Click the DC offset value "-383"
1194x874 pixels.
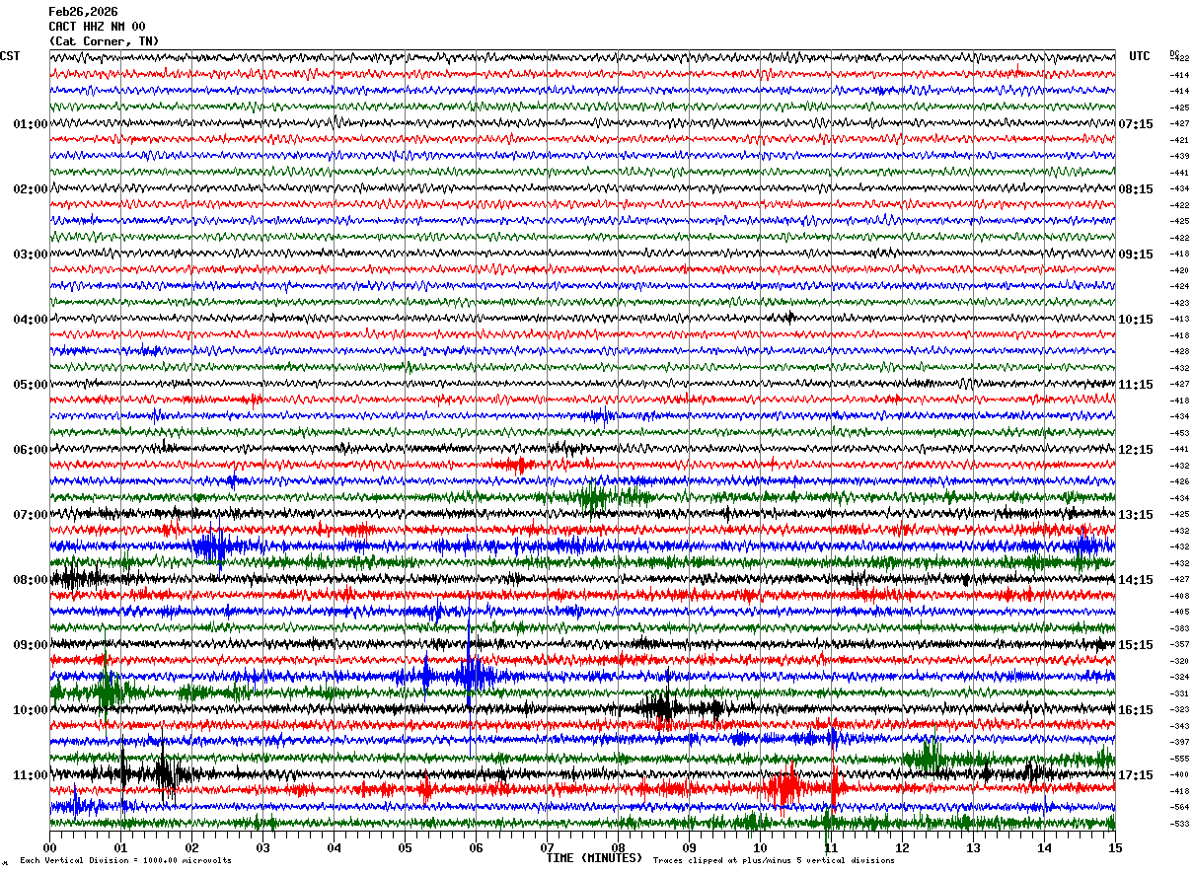pyautogui.click(x=1179, y=628)
